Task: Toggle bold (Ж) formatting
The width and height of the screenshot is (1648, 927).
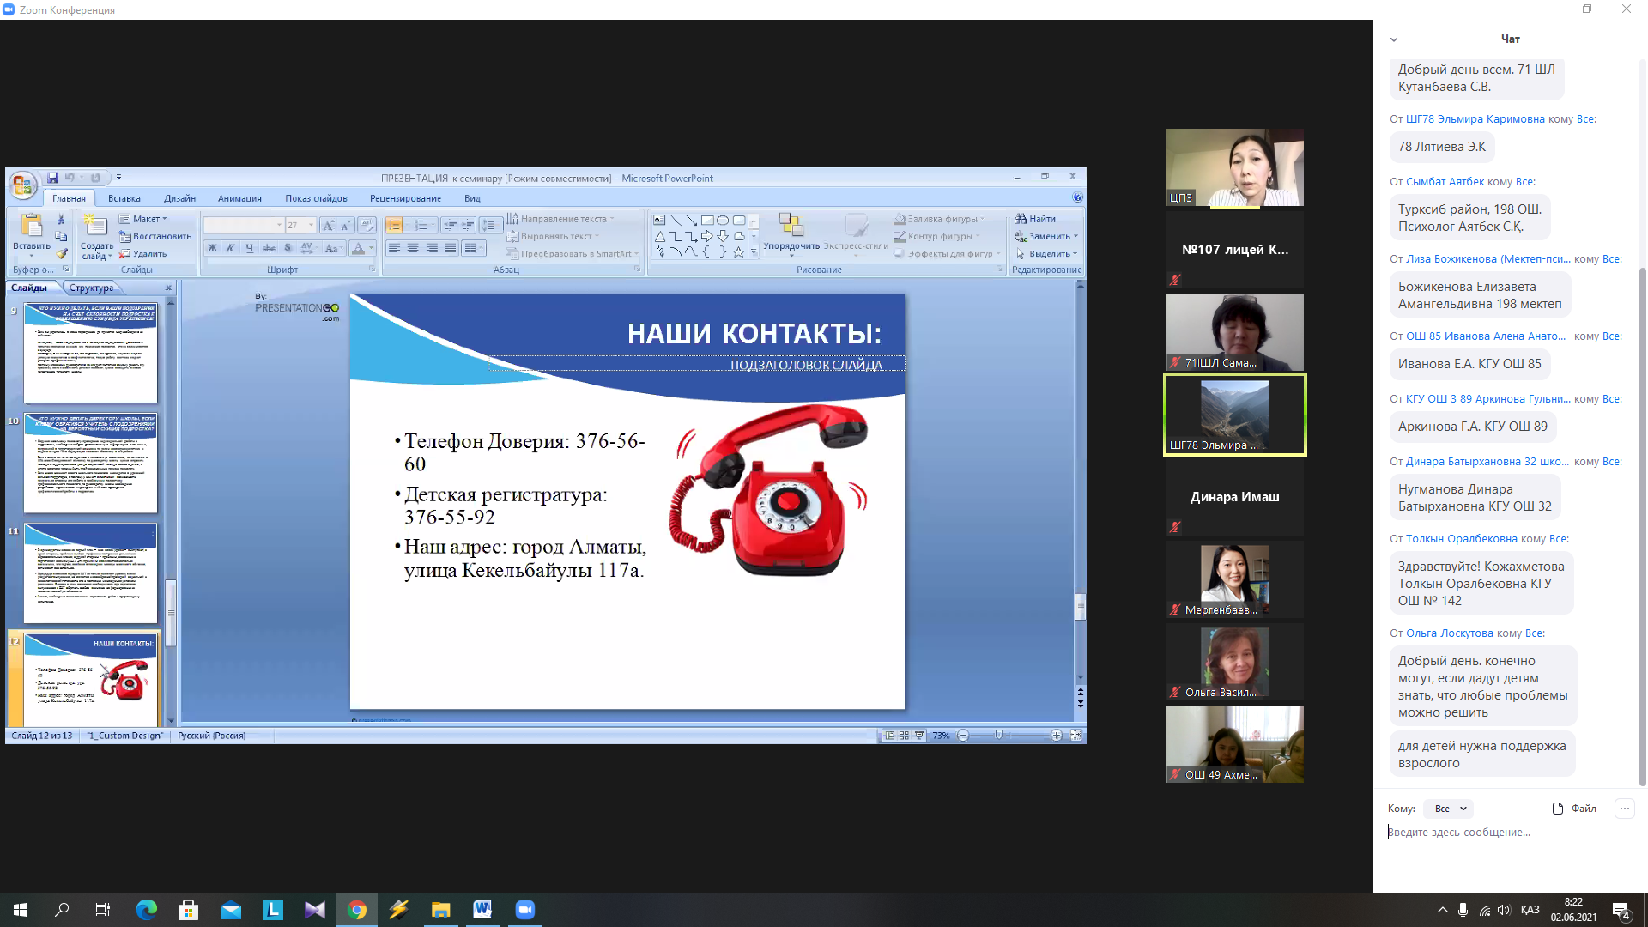Action: pyautogui.click(x=212, y=248)
